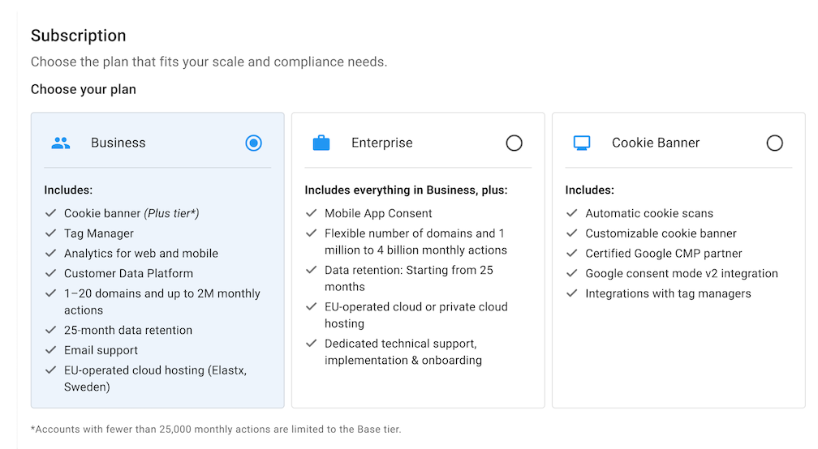Screen dimensions: 818x449
Task: Click the checkmark beside Automatic cookie scans
Action: click(572, 213)
